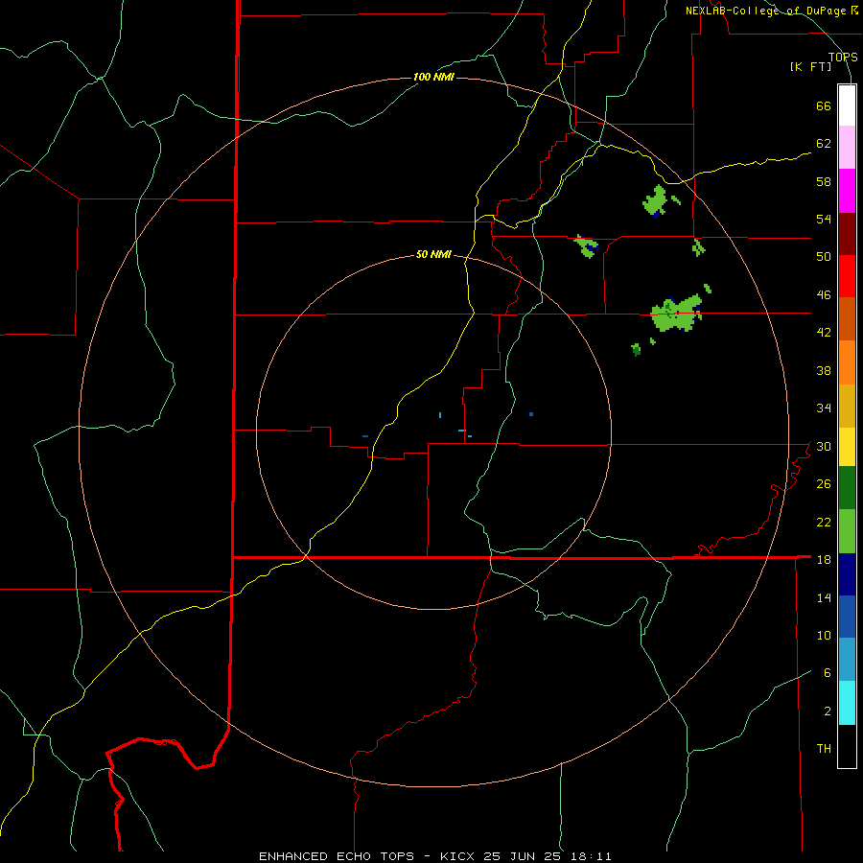The height and width of the screenshot is (863, 863).
Task: Click the magenta swatch near 58
Action: pos(847,191)
